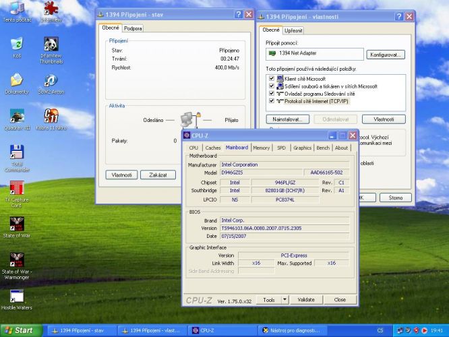Switch to 1394 Připojení - stav taskbar item

click(x=82, y=330)
